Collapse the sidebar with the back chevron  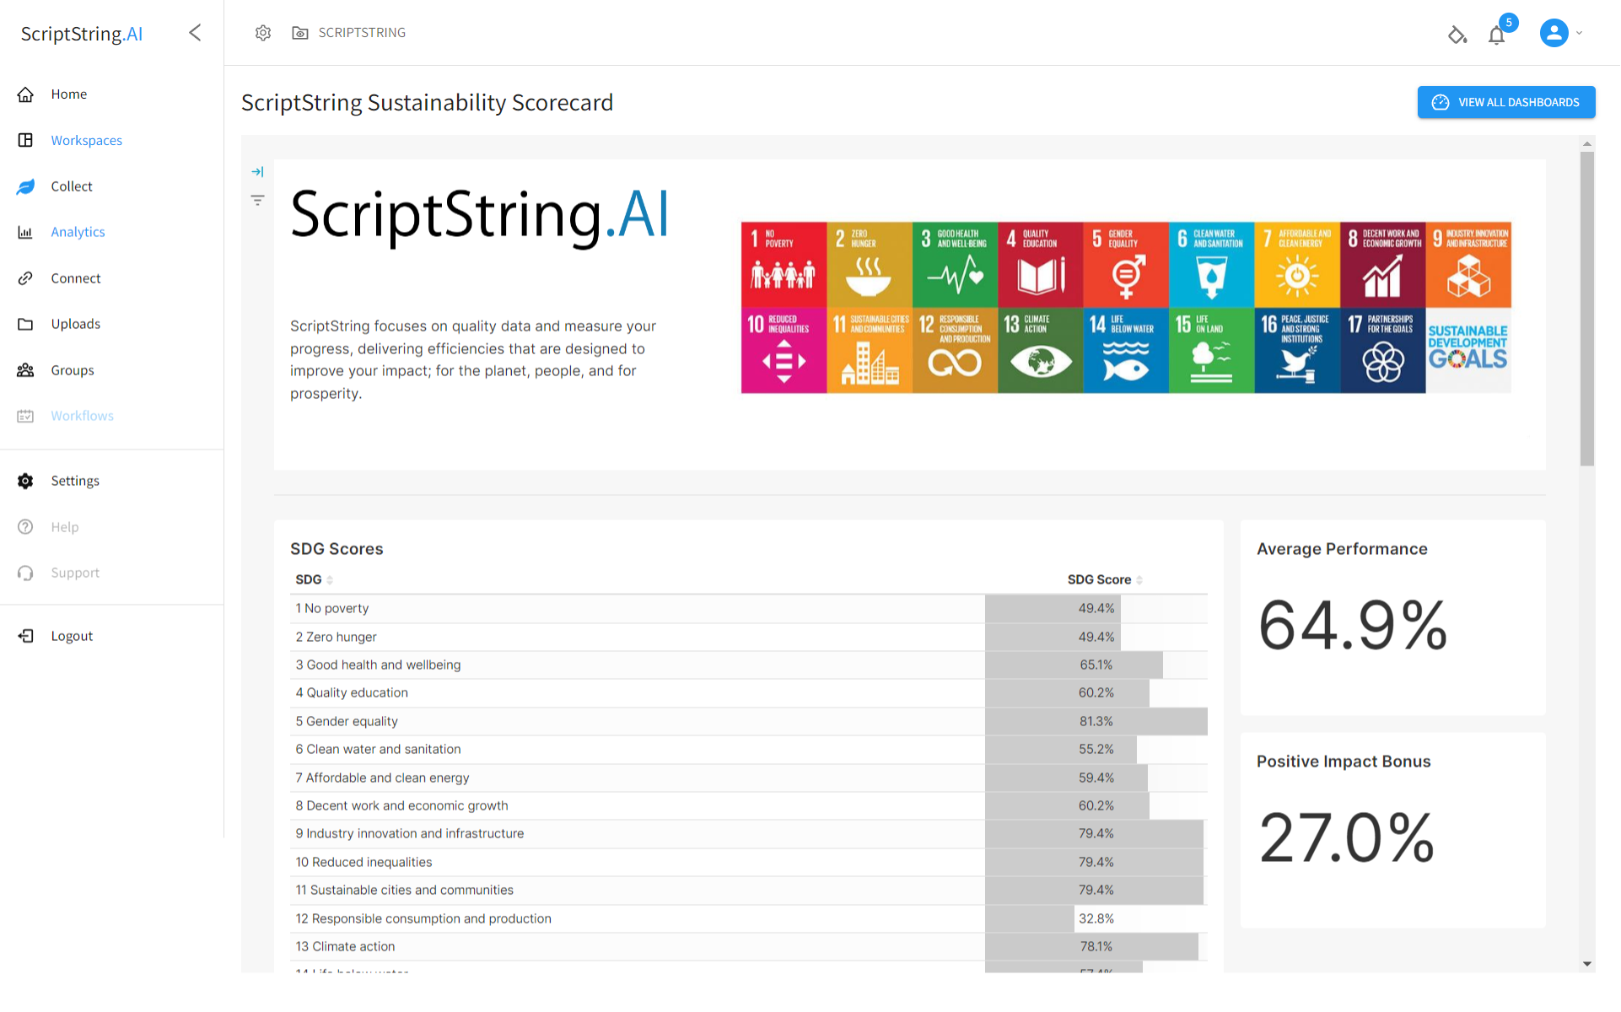[x=195, y=33]
